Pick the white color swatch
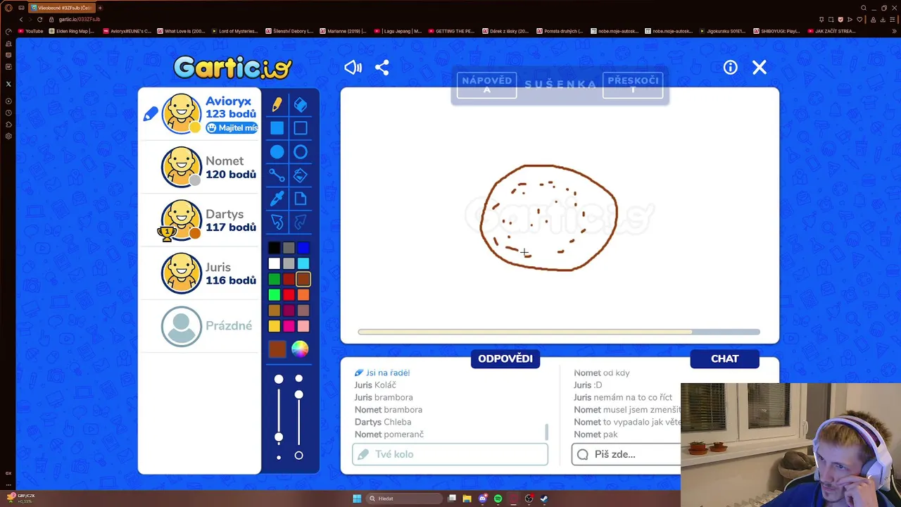The width and height of the screenshot is (901, 507). click(x=275, y=263)
